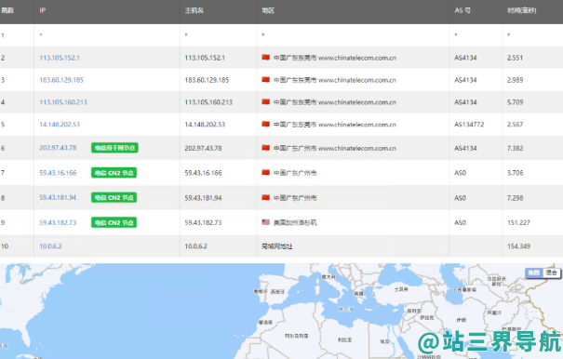Click the China flag icon in hop 7 row
The width and height of the screenshot is (563, 359).
tap(266, 173)
